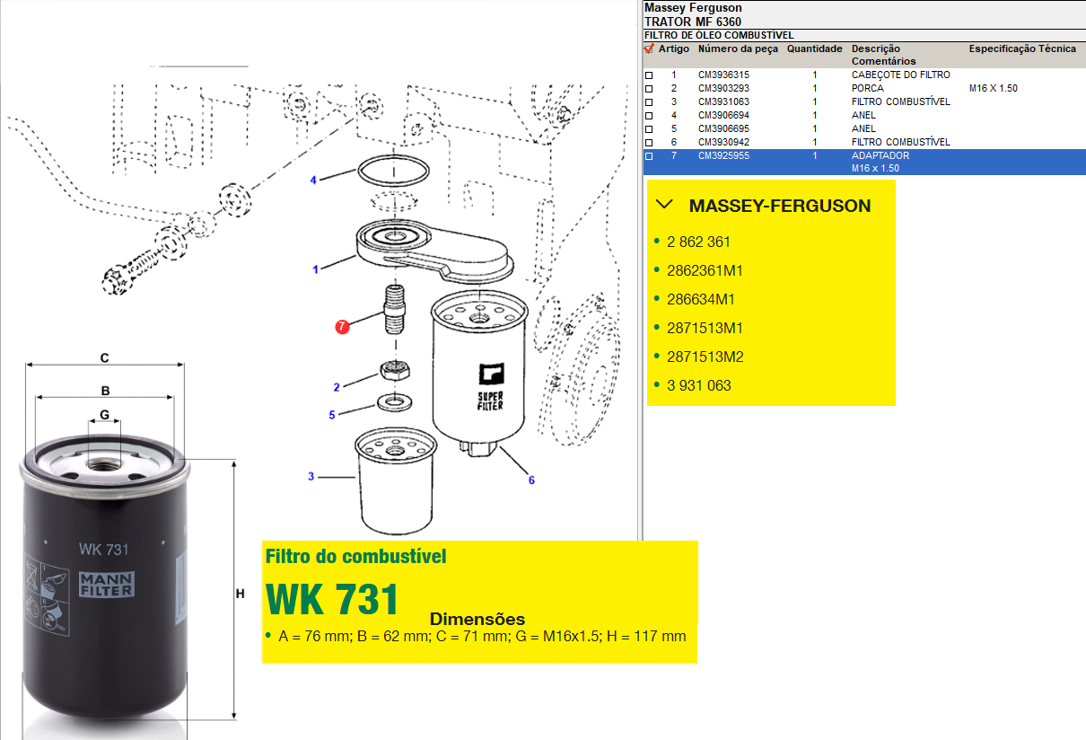This screenshot has width=1086, height=740.
Task: Click callout number 5 by washer
Action: [332, 415]
